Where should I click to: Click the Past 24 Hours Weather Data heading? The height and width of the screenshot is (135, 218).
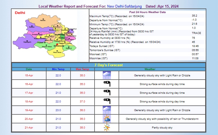point(147,12)
